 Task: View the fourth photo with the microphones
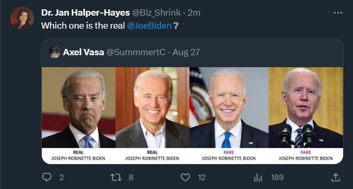[x=306, y=107]
